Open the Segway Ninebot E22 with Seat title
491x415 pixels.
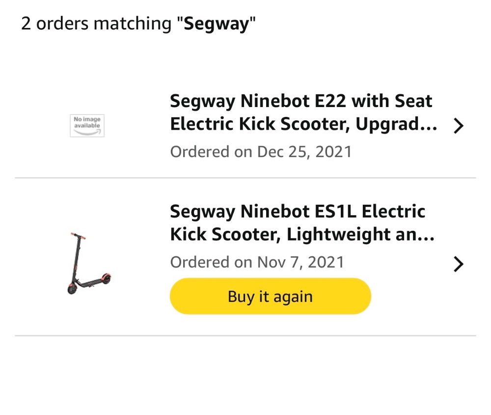pyautogui.click(x=301, y=102)
